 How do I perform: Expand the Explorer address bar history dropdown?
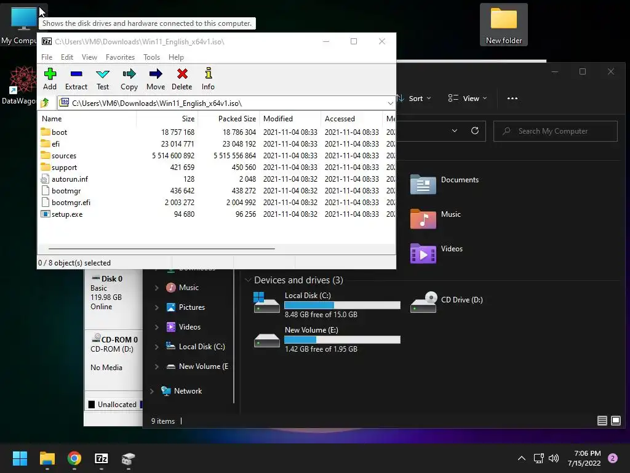[455, 131]
